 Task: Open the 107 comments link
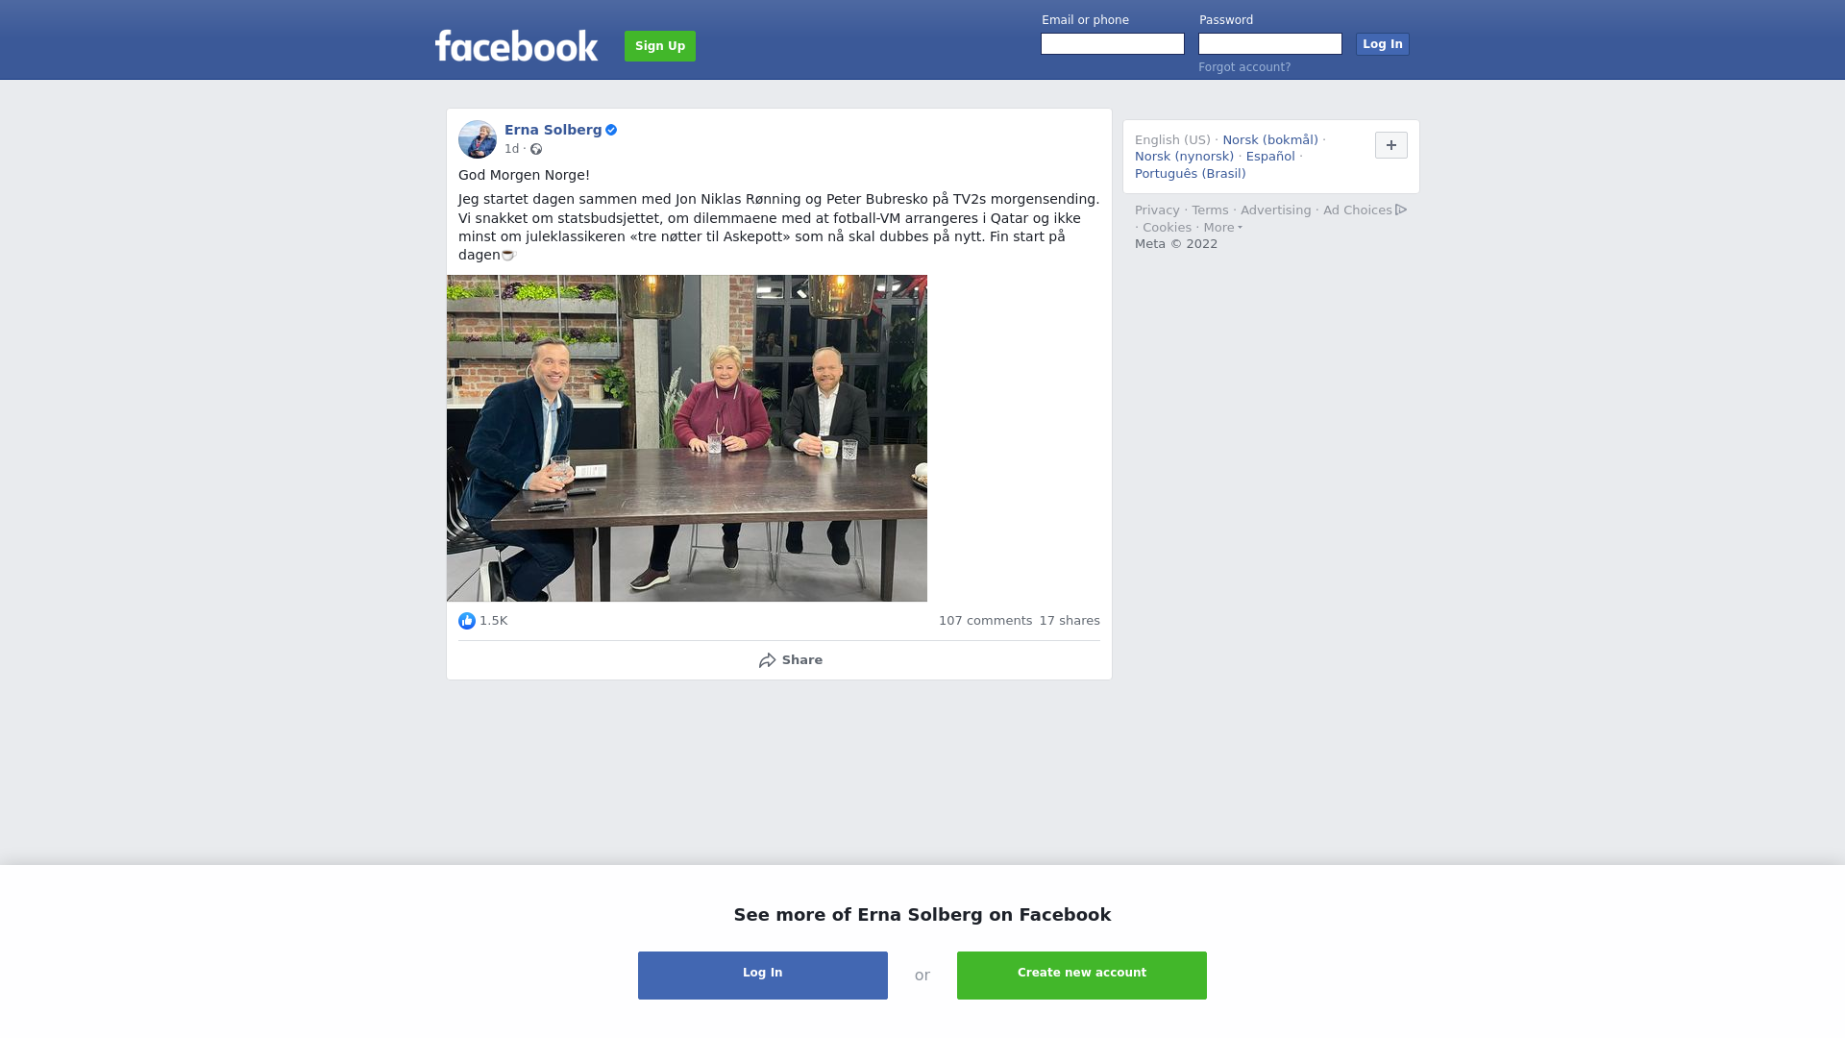pyautogui.click(x=985, y=621)
